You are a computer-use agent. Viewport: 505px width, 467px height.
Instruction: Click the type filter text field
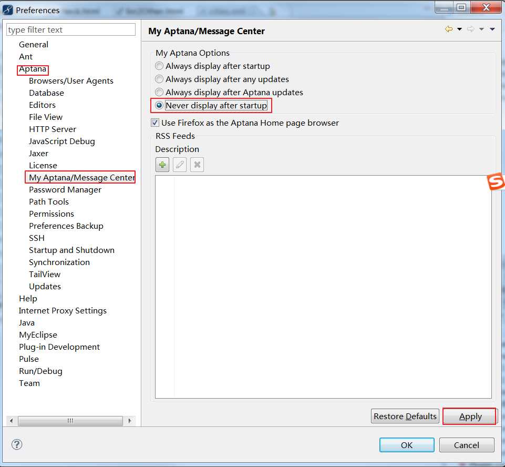[71, 29]
